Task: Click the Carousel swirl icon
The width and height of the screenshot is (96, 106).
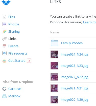Action: coord(4,89)
